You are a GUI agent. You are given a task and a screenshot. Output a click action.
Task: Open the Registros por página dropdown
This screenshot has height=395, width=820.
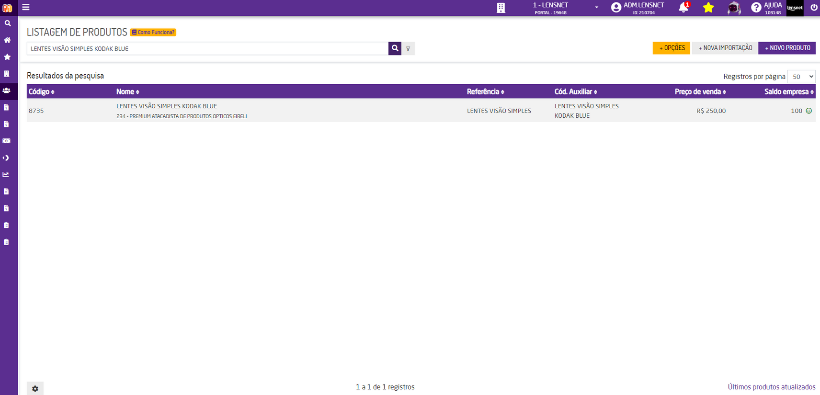tap(801, 77)
